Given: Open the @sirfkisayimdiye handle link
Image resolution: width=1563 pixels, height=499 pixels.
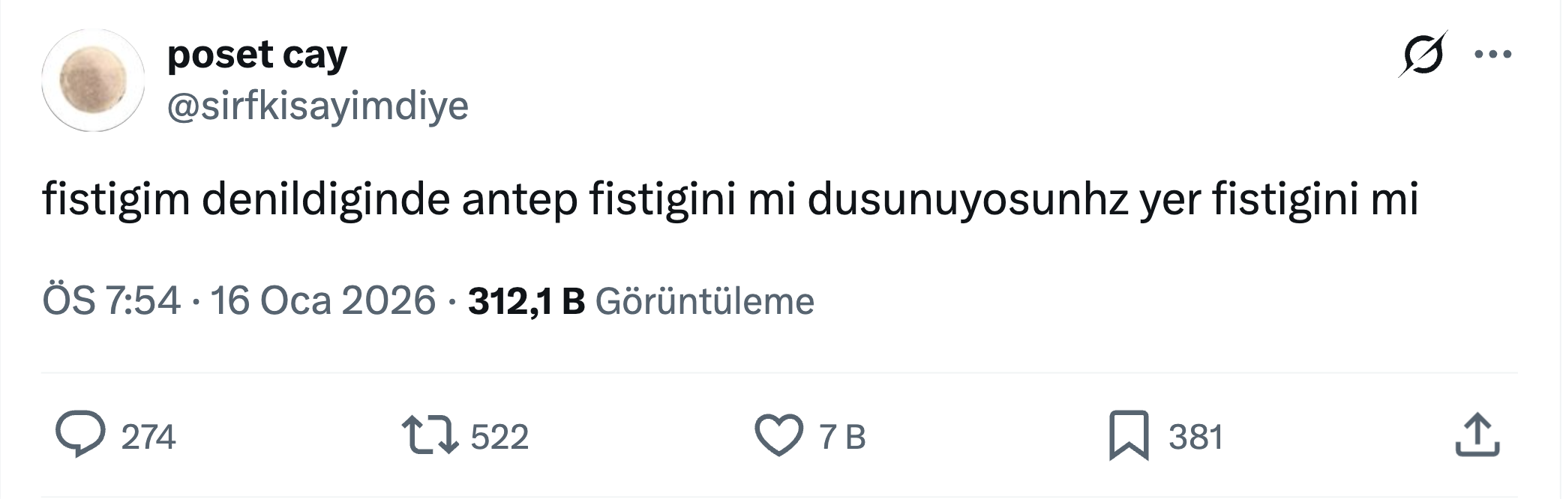Looking at the screenshot, I should pyautogui.click(x=317, y=106).
